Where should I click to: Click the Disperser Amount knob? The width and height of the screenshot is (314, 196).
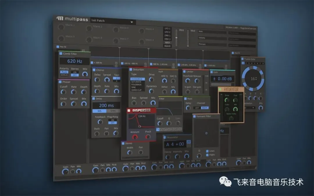click(135, 137)
